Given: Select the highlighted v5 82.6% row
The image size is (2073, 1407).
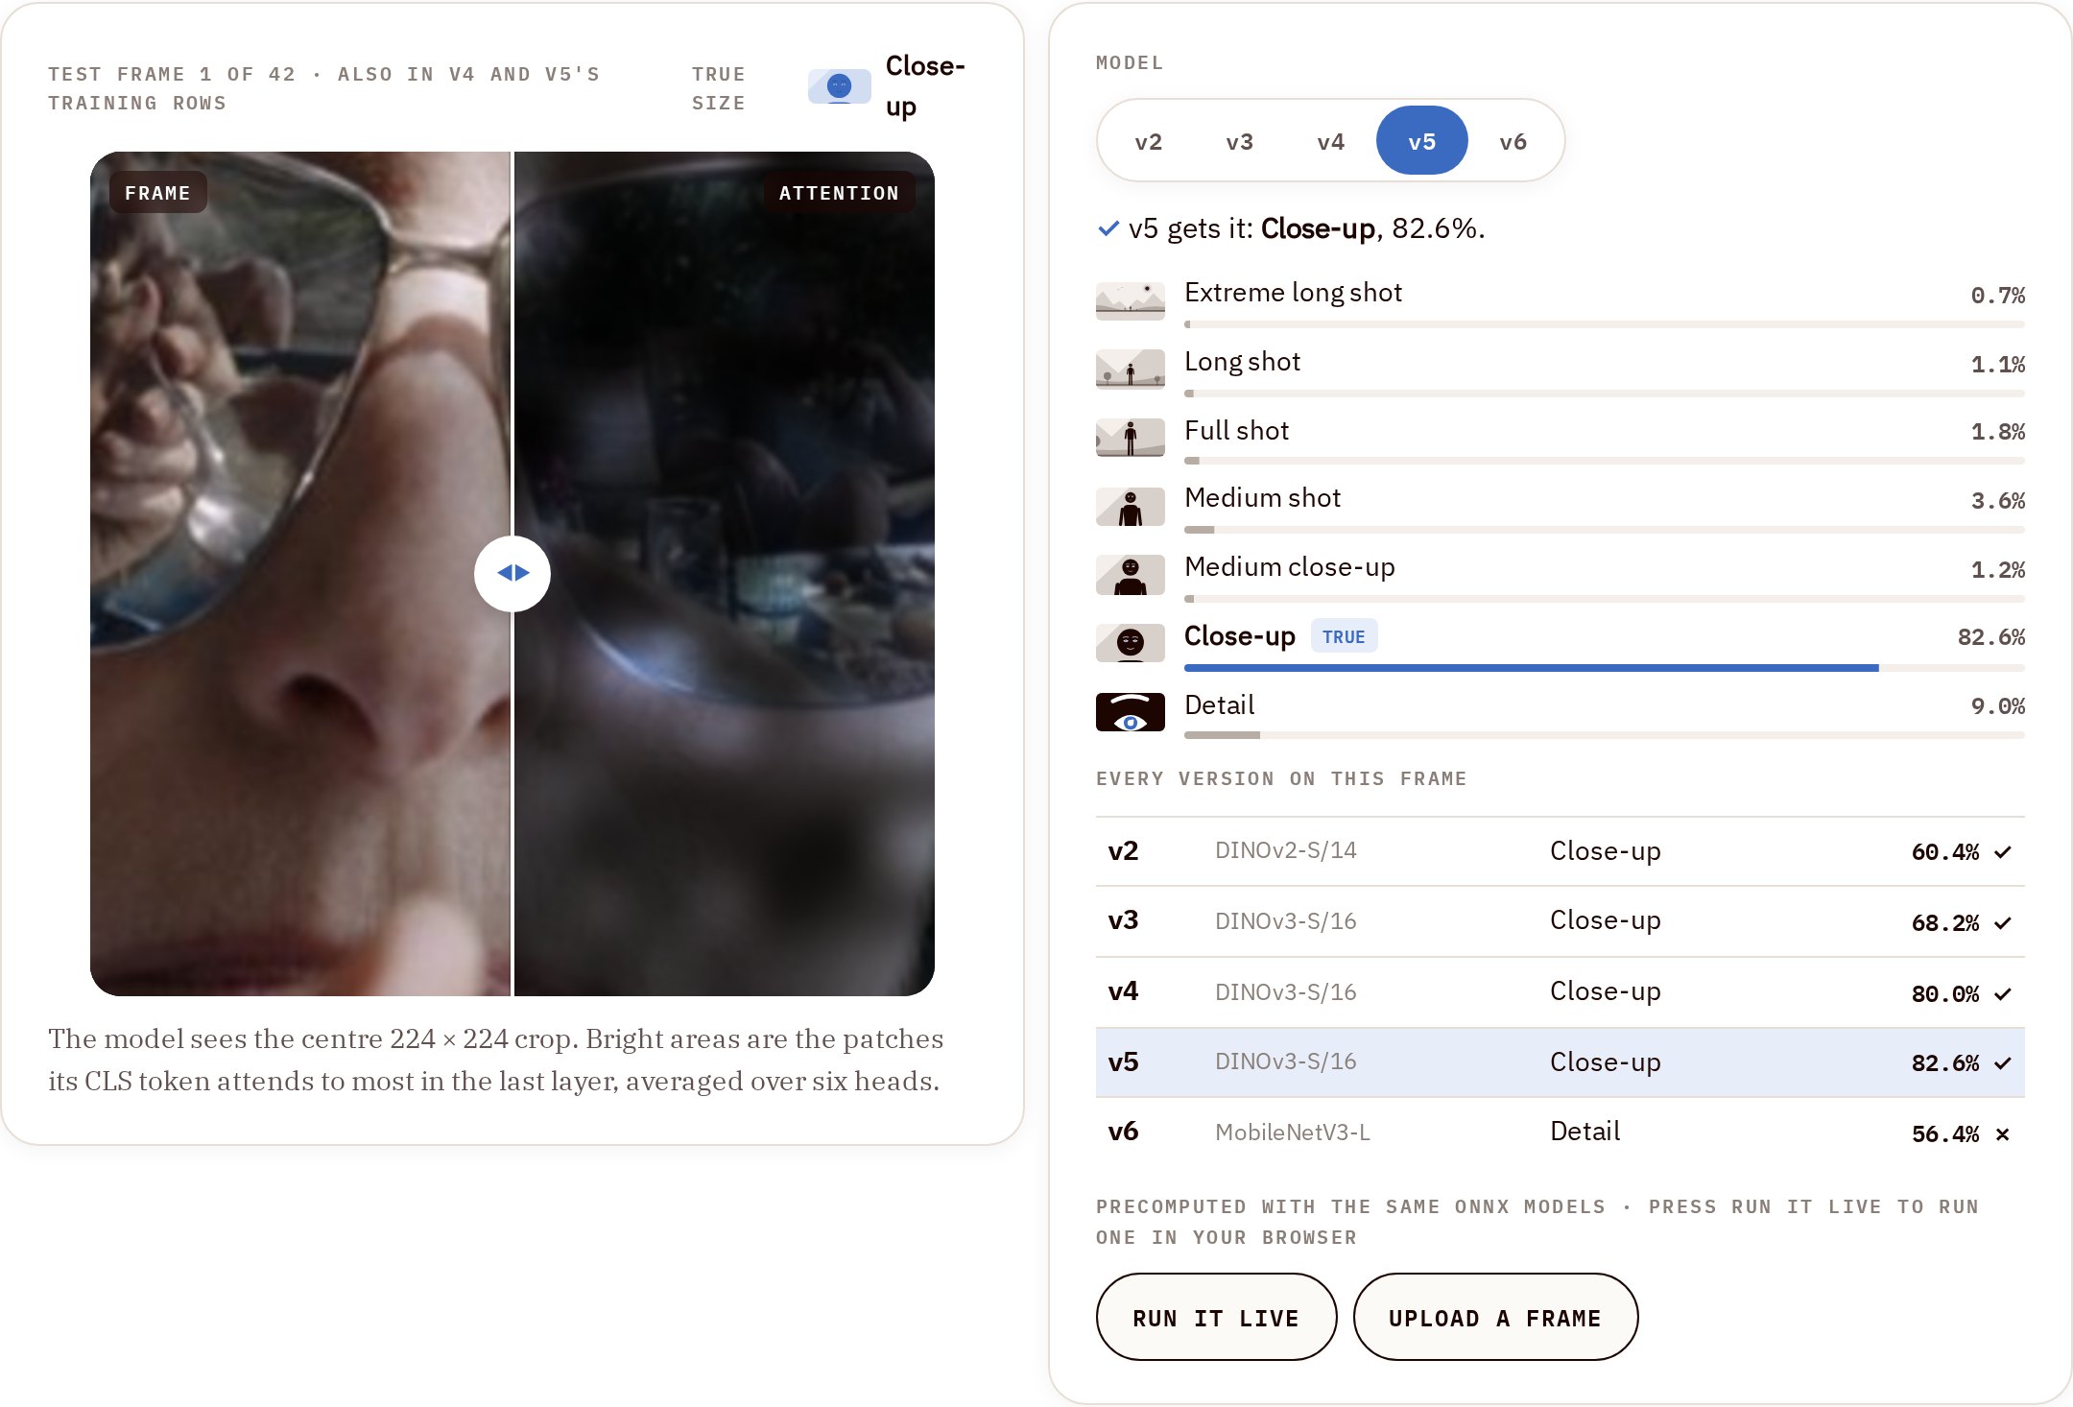Looking at the screenshot, I should (1561, 1062).
